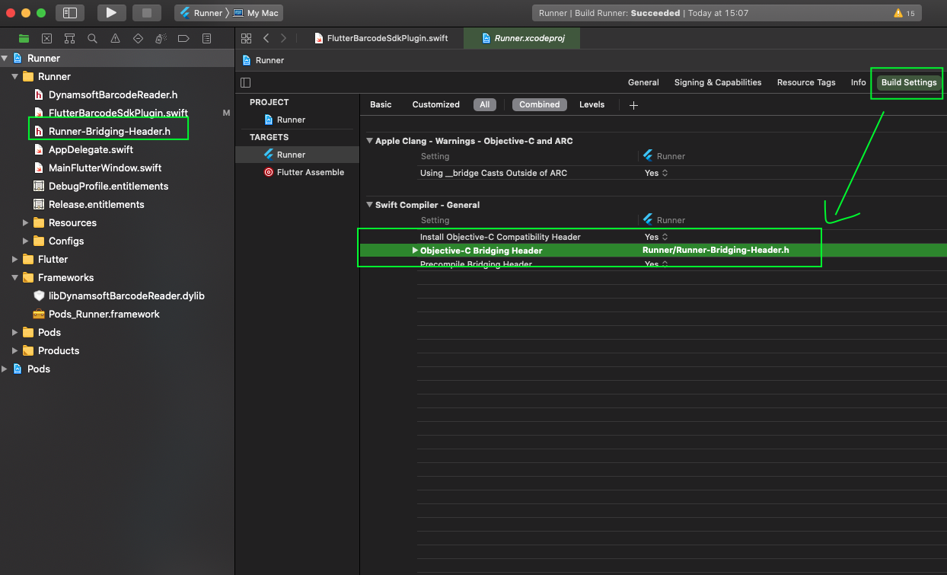The height and width of the screenshot is (575, 947).
Task: Open the FlutterBarcodeSdkPlugin.swift editor tab
Action: pyautogui.click(x=382, y=38)
